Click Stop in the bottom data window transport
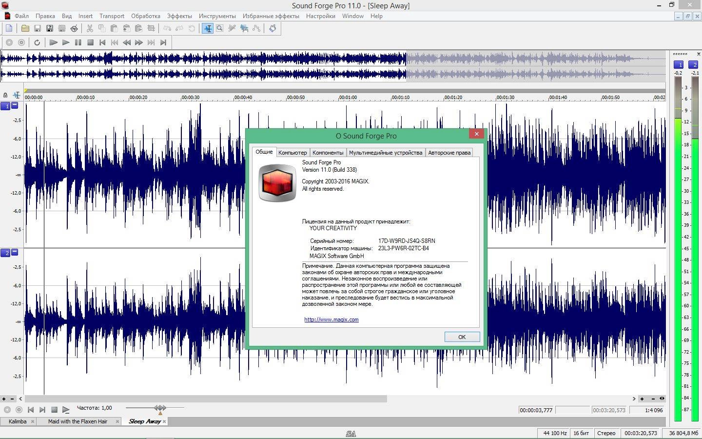This screenshot has height=439, width=702. click(x=54, y=410)
